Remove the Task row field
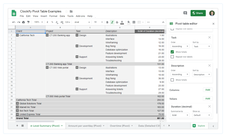 click(209, 37)
